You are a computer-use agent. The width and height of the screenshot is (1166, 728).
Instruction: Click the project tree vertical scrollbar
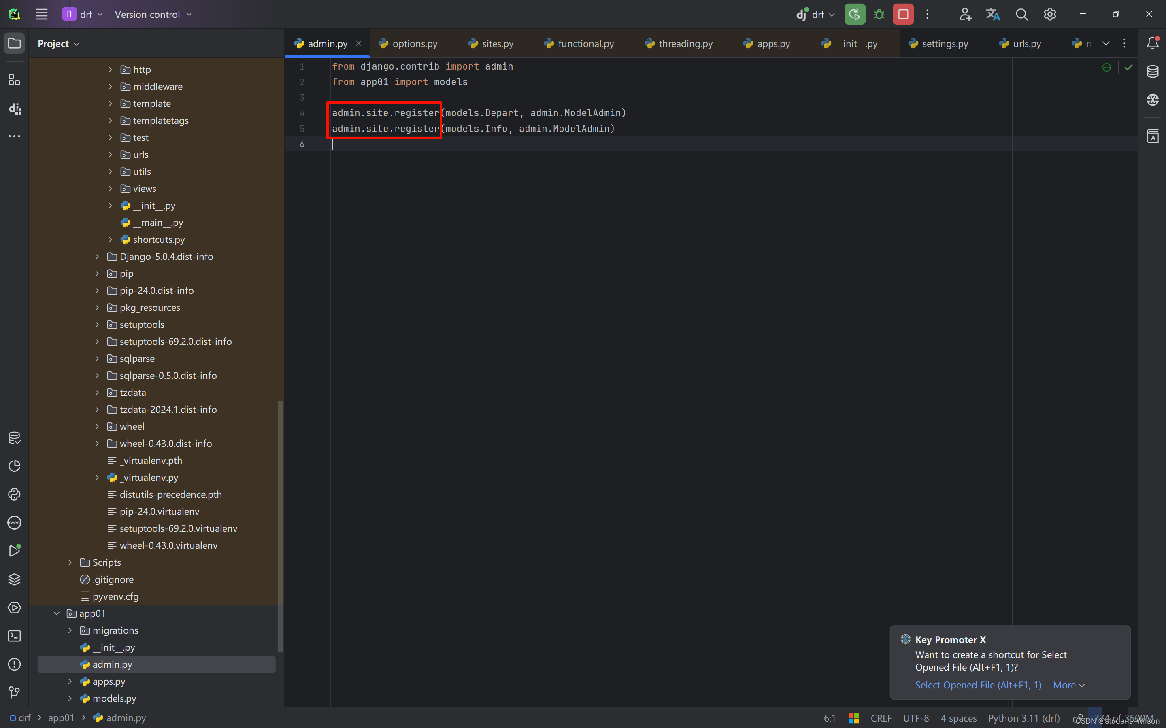point(280,527)
